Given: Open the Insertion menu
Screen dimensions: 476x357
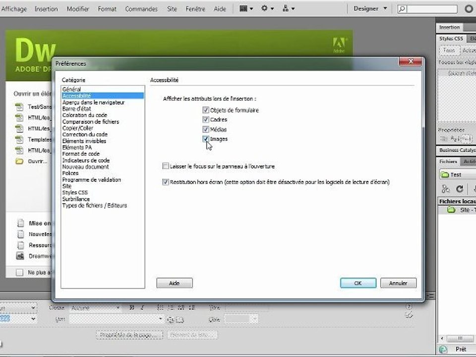Looking at the screenshot, I should click(46, 9).
